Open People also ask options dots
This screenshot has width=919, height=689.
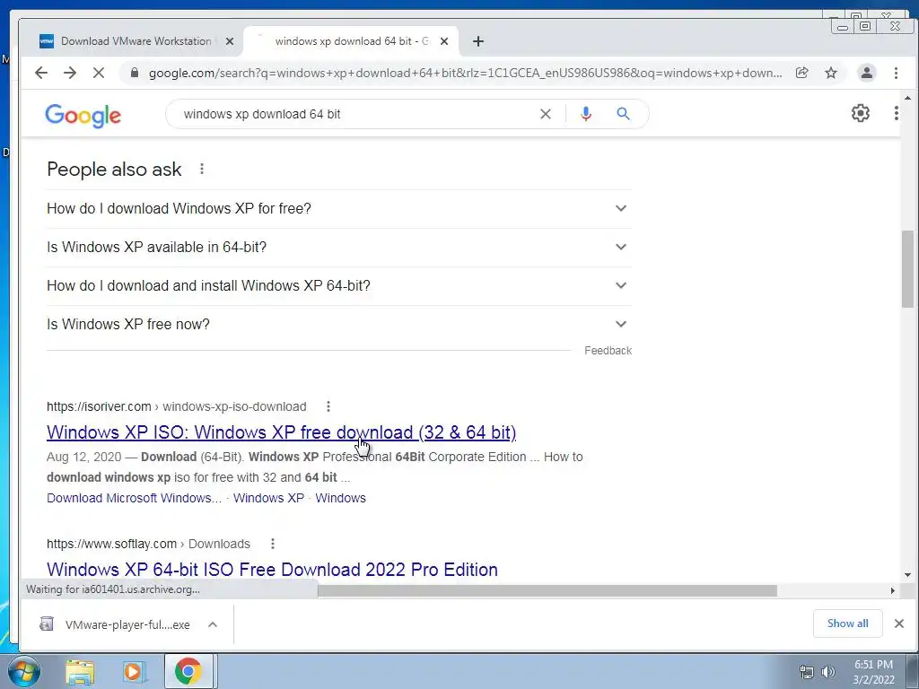(x=202, y=170)
